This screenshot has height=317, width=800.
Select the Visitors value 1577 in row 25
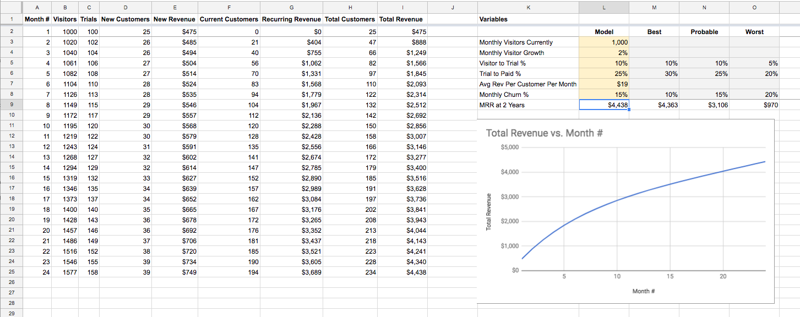click(65, 272)
